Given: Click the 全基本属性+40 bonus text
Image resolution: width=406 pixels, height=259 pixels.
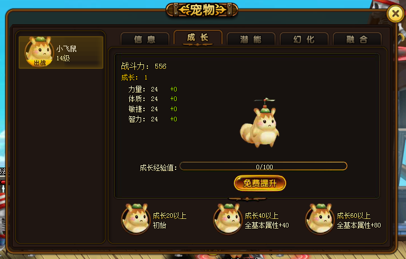Looking at the screenshot, I should click(267, 225).
